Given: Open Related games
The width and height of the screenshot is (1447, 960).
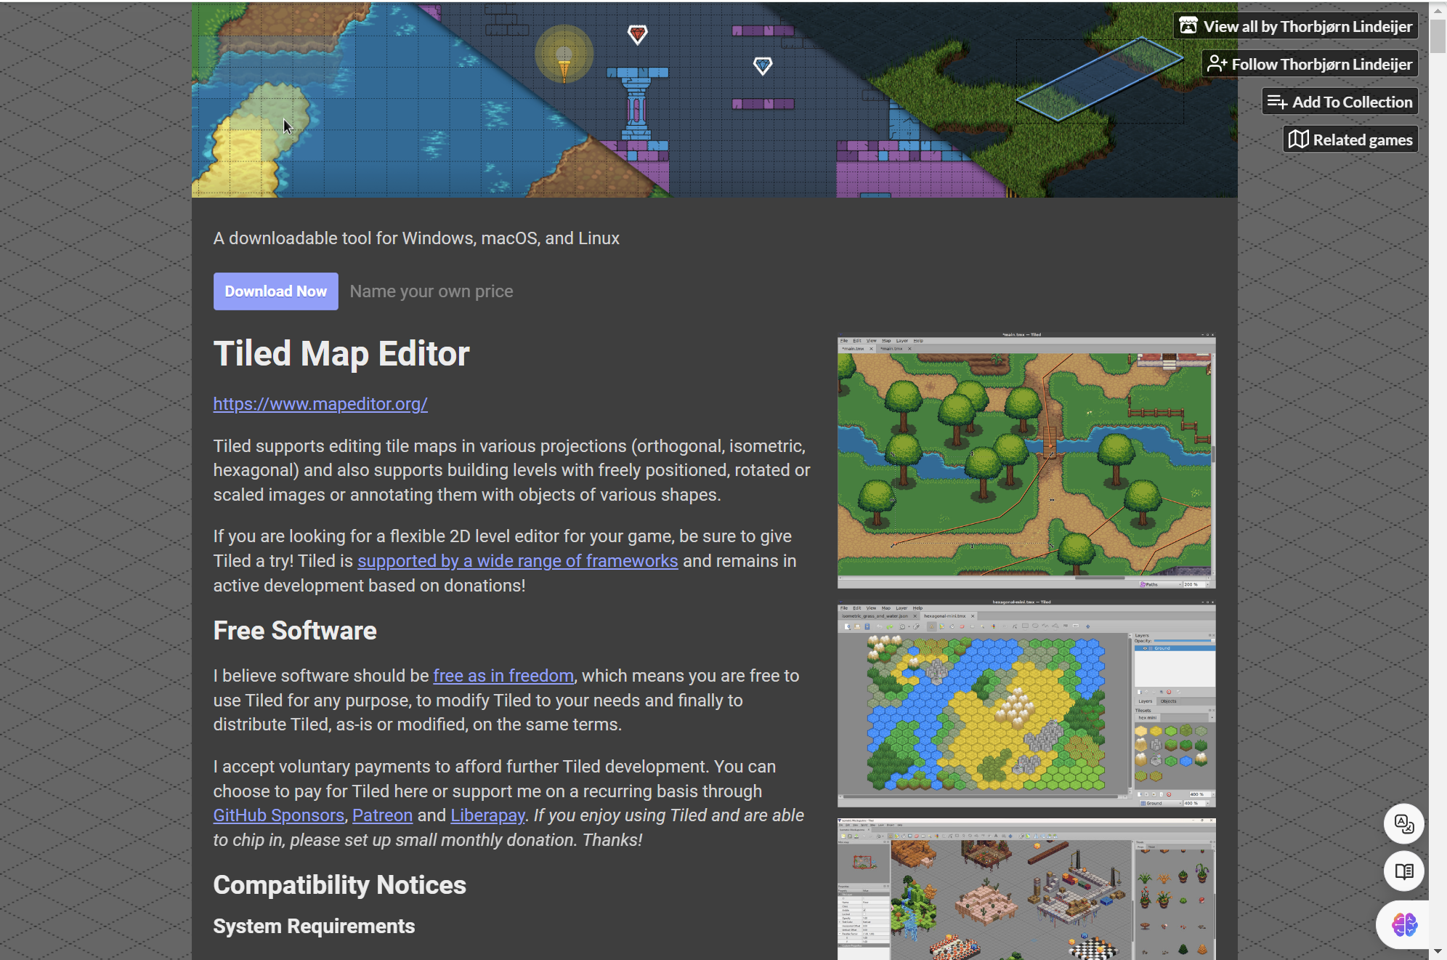Looking at the screenshot, I should click(1350, 140).
